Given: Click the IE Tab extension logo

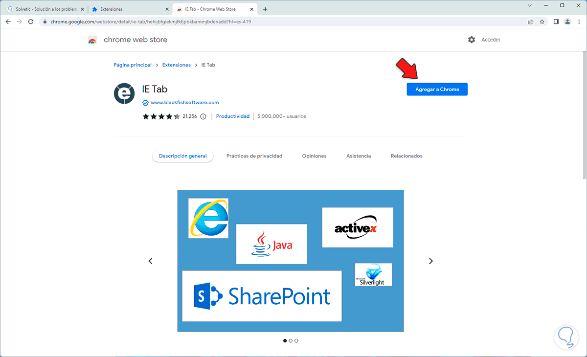Looking at the screenshot, I should pyautogui.click(x=124, y=93).
